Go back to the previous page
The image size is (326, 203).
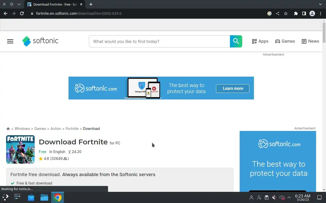point(6,13)
